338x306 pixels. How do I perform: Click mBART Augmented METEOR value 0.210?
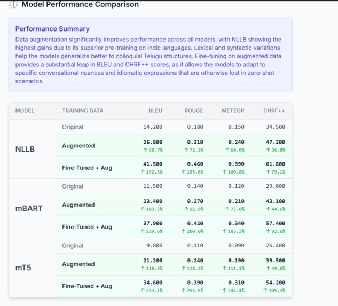(236, 201)
